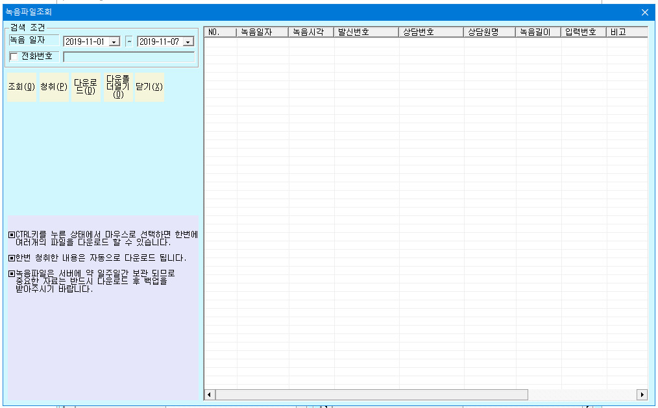Image resolution: width=658 pixels, height=408 pixels.
Task: Expand the start date 2019-11-01 dropdown
Action: [114, 42]
